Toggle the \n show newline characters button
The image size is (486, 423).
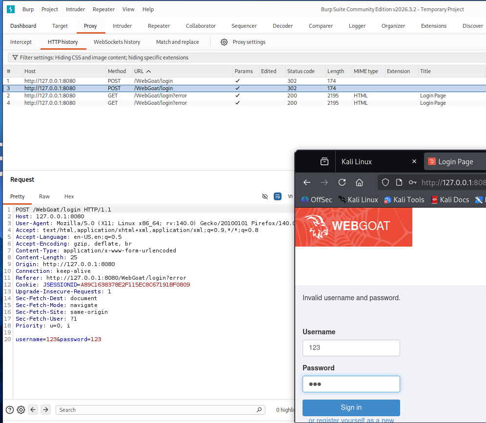pos(290,196)
